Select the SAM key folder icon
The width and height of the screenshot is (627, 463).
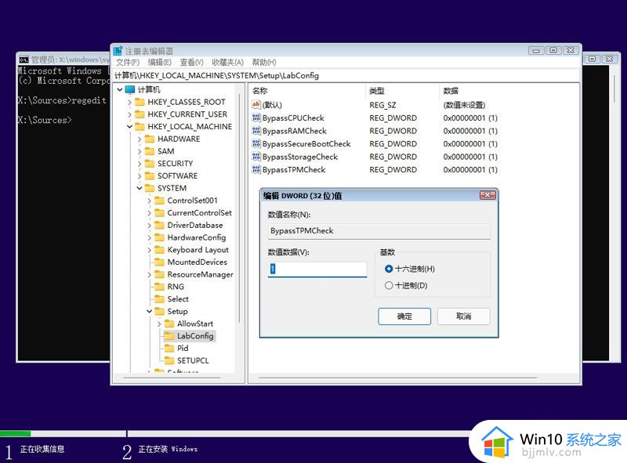[150, 151]
